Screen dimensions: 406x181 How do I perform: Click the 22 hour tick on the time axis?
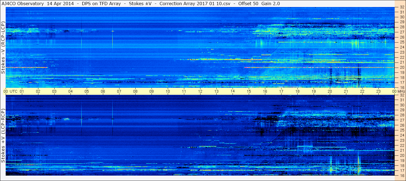[x=362, y=91]
